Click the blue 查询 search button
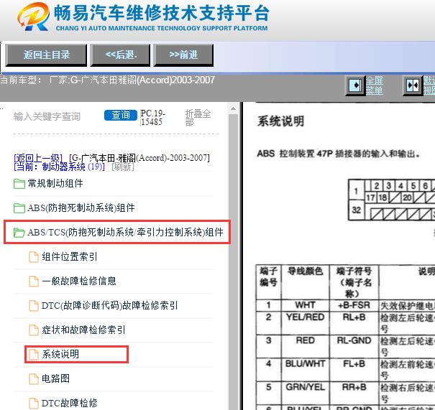 click(x=121, y=115)
